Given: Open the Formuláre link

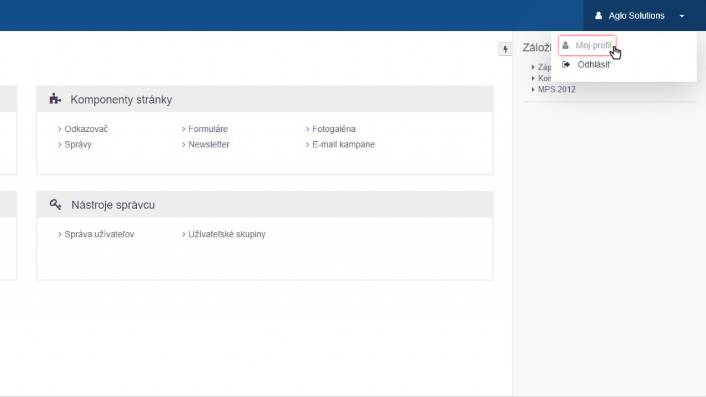Looking at the screenshot, I should click(208, 129).
